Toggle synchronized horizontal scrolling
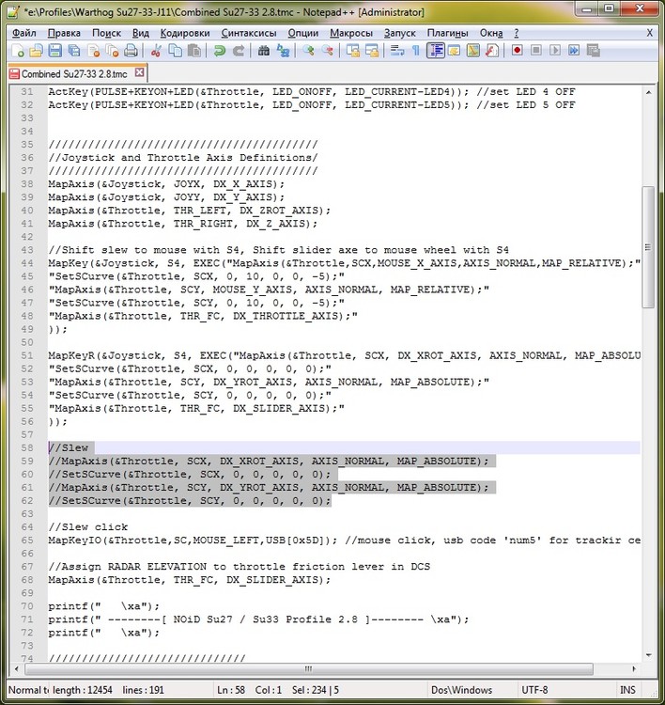Viewport: 665px width, 705px height. coord(372,51)
